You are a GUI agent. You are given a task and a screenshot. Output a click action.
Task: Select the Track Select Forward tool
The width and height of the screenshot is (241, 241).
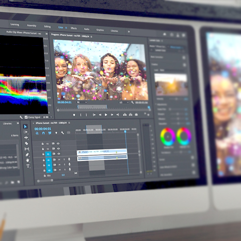pyautogui.click(x=26, y=132)
